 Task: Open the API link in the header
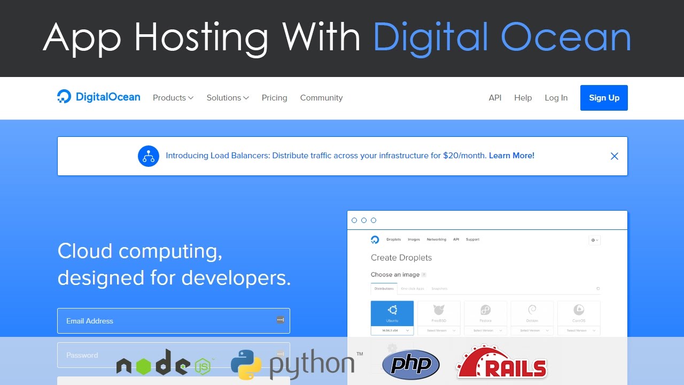[x=495, y=98]
